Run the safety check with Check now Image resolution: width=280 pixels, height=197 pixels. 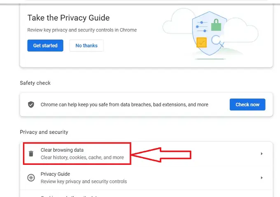[x=247, y=105]
